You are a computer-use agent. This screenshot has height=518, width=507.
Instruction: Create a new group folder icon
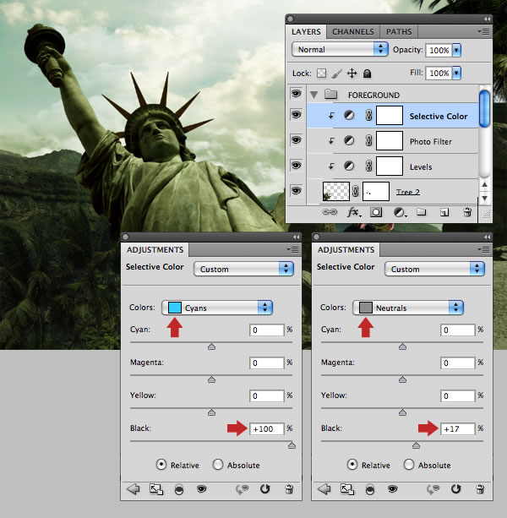click(x=421, y=212)
